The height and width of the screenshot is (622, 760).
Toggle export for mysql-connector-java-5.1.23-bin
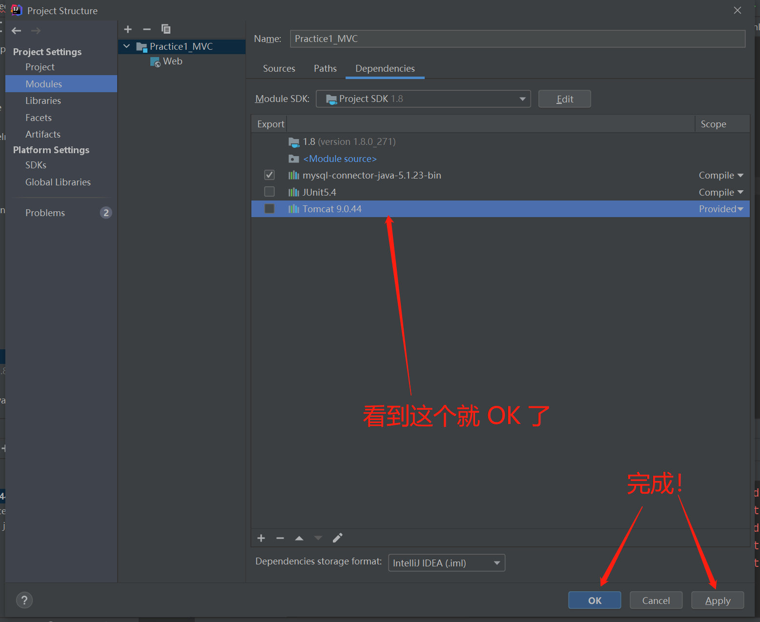269,175
